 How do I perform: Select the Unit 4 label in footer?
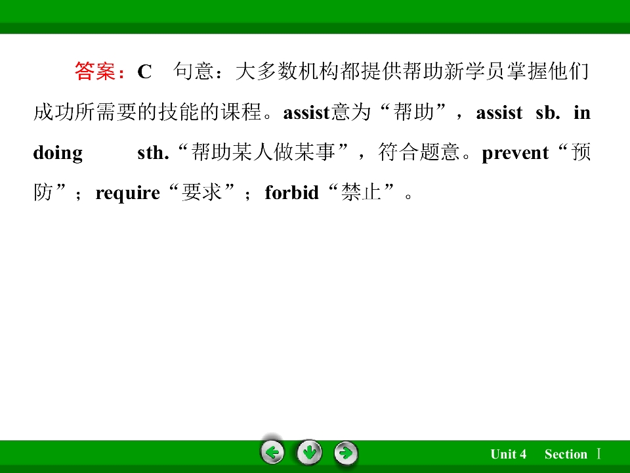point(508,454)
